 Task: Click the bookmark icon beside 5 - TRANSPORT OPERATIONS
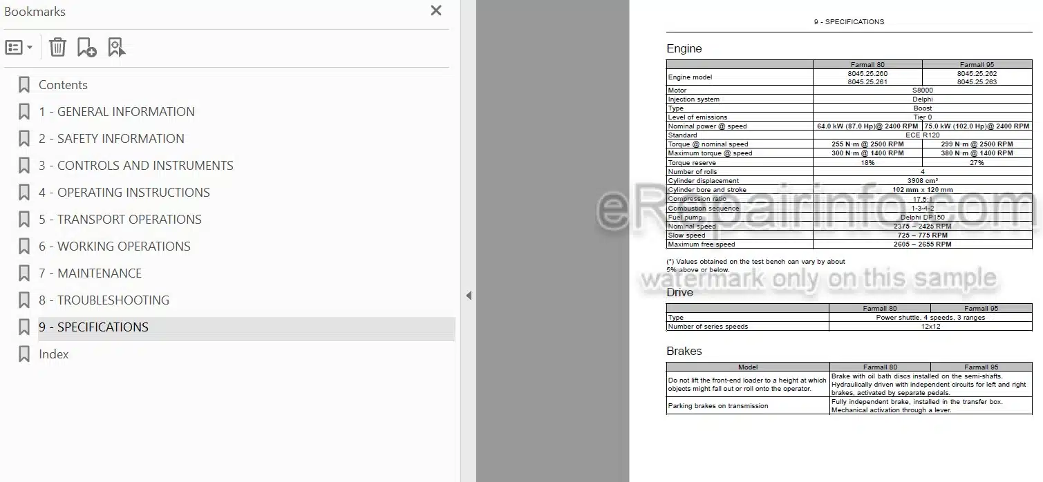coord(24,220)
